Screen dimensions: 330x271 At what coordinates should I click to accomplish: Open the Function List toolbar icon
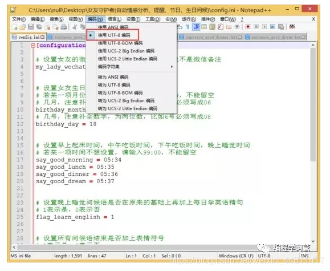coord(221,27)
